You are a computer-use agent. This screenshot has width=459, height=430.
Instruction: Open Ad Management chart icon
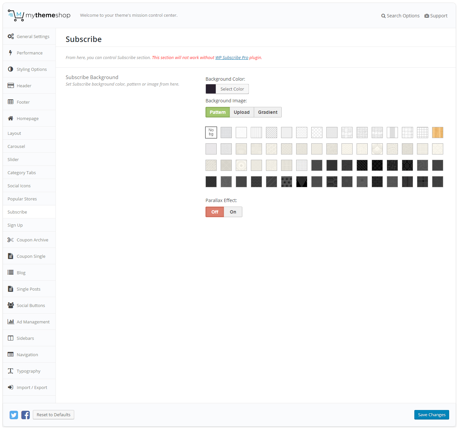[x=11, y=322]
